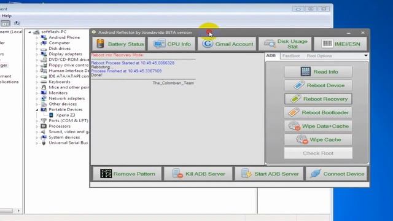Click the console view toolbar icon in Device Manager
Viewport: 393px width, 221px height.
[x=6, y=23]
